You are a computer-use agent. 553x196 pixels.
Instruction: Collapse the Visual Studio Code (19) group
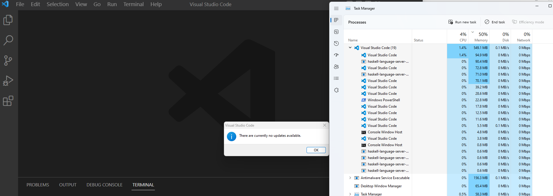click(350, 48)
